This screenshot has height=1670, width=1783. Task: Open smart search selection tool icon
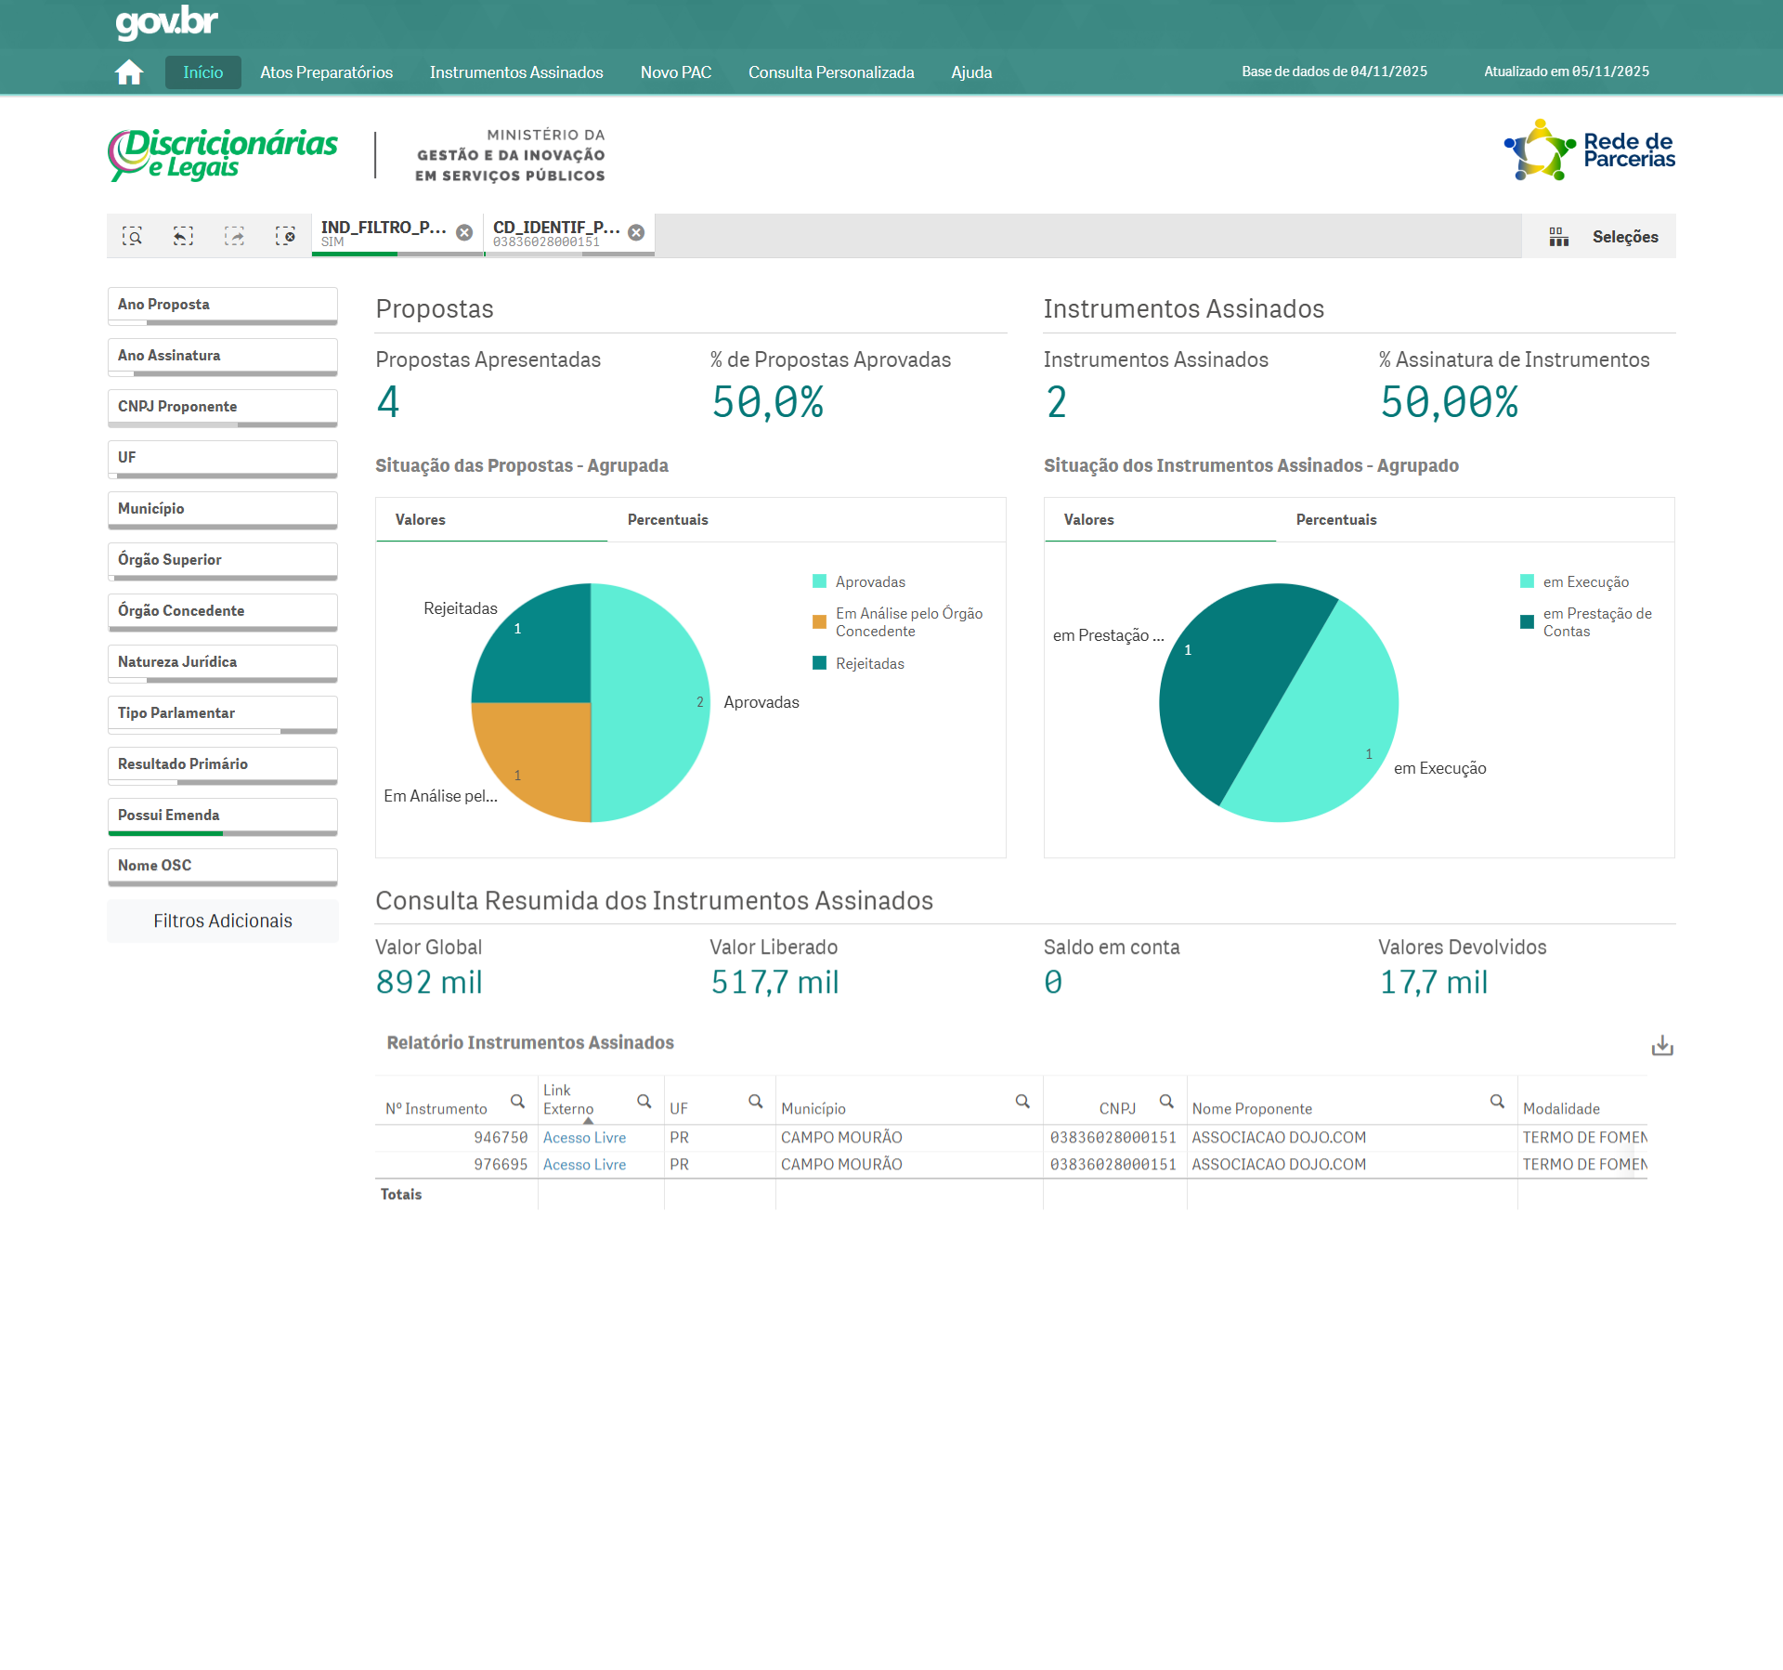coord(133,236)
